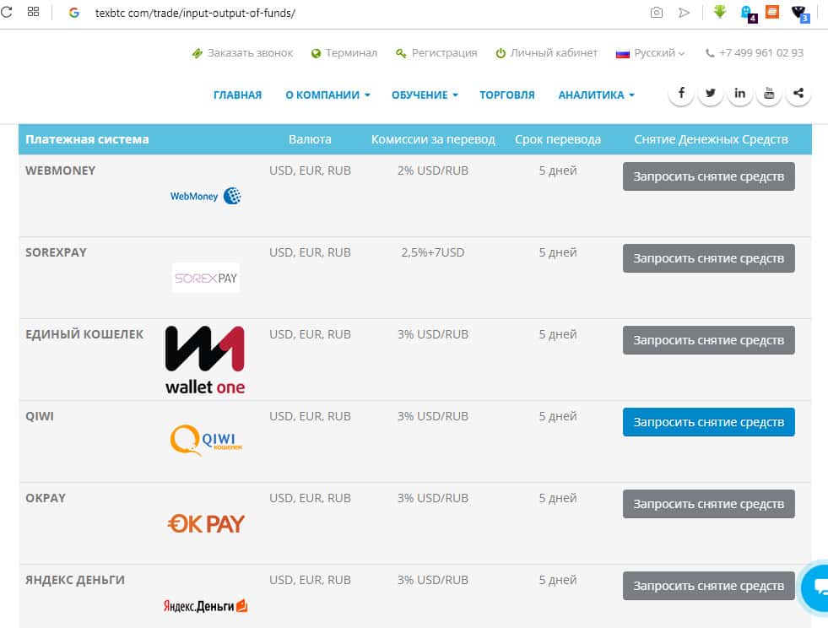The width and height of the screenshot is (828, 628).
Task: Request withdrawal for SOREXPAY
Action: tap(709, 258)
